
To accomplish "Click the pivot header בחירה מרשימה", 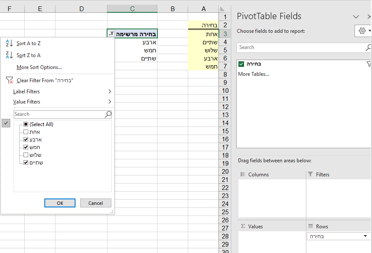I will (136, 34).
